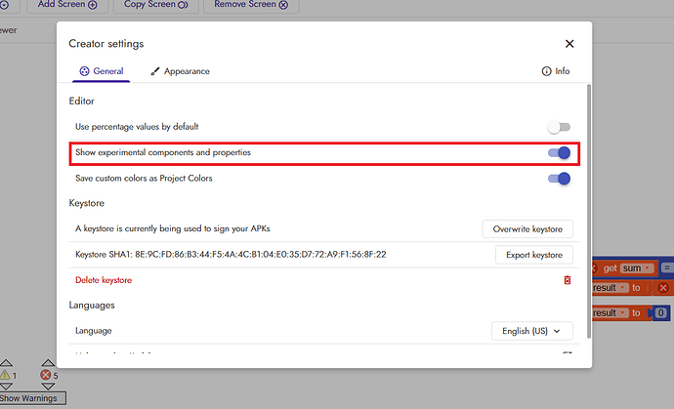The height and width of the screenshot is (409, 674).
Task: Switch to the Appearance tab
Action: (x=179, y=71)
